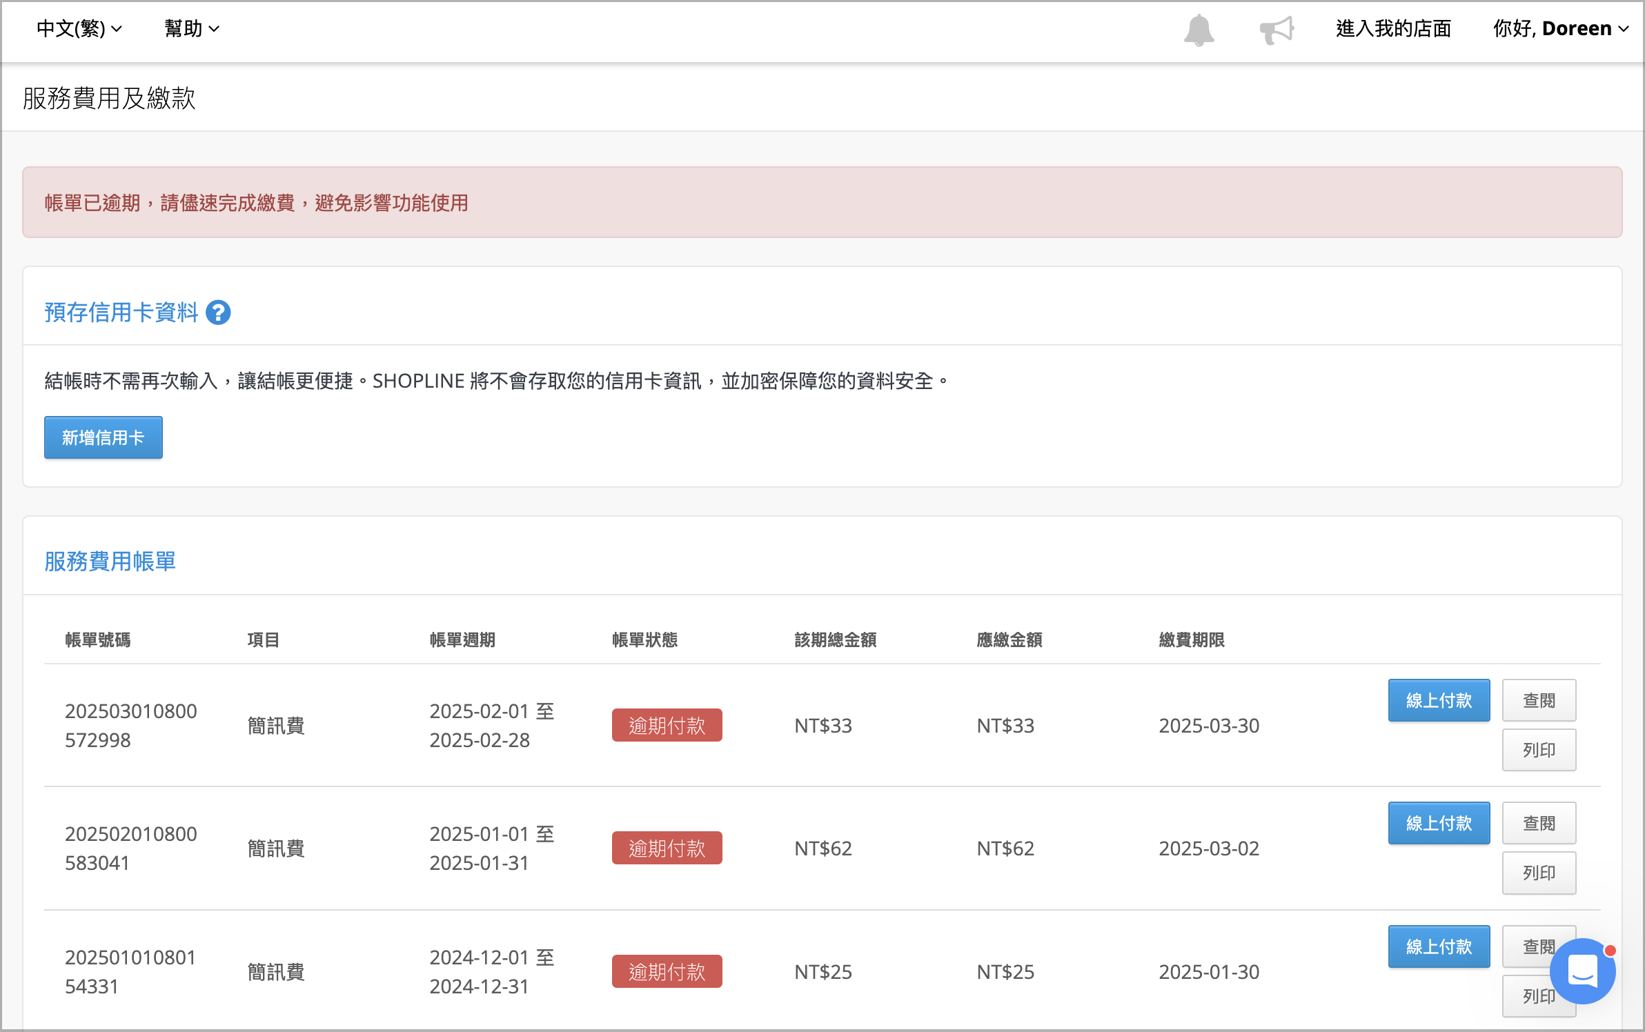Click the 預存信用卡資料 section heading
This screenshot has height=1032, width=1645.
coord(121,312)
